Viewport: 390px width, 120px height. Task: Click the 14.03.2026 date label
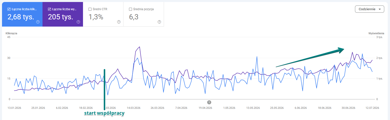[133, 108]
